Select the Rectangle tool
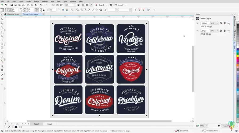The height and width of the screenshot is (133, 239). click(2, 40)
